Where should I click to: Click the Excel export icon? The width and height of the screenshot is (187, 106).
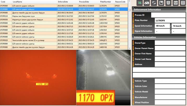(140, 3)
